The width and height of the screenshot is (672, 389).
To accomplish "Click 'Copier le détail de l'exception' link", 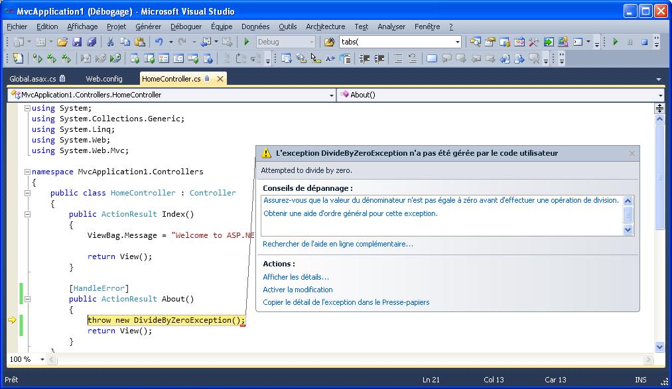I will click(346, 302).
